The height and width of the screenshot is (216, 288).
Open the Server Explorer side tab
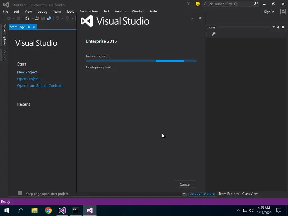coord(4,35)
